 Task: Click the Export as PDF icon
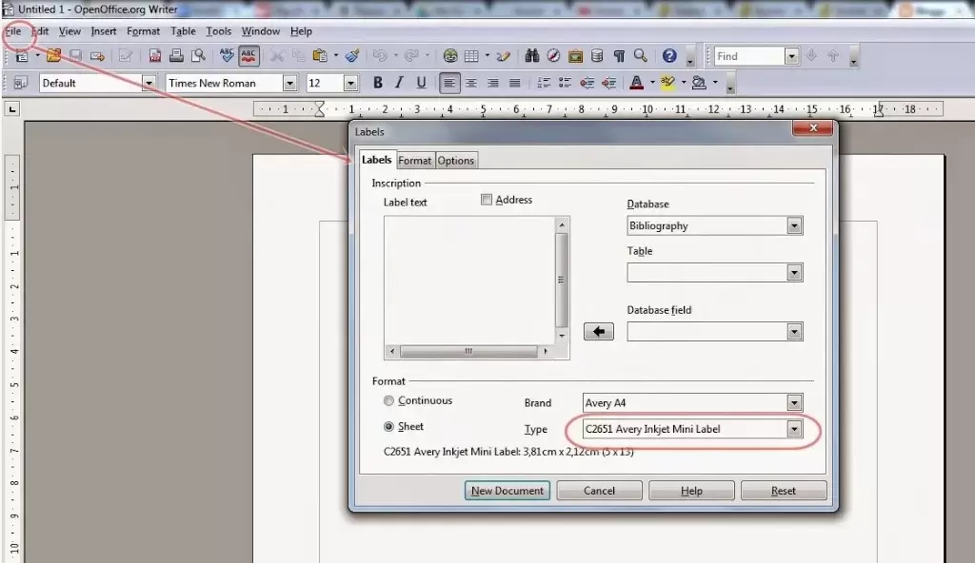tap(155, 56)
